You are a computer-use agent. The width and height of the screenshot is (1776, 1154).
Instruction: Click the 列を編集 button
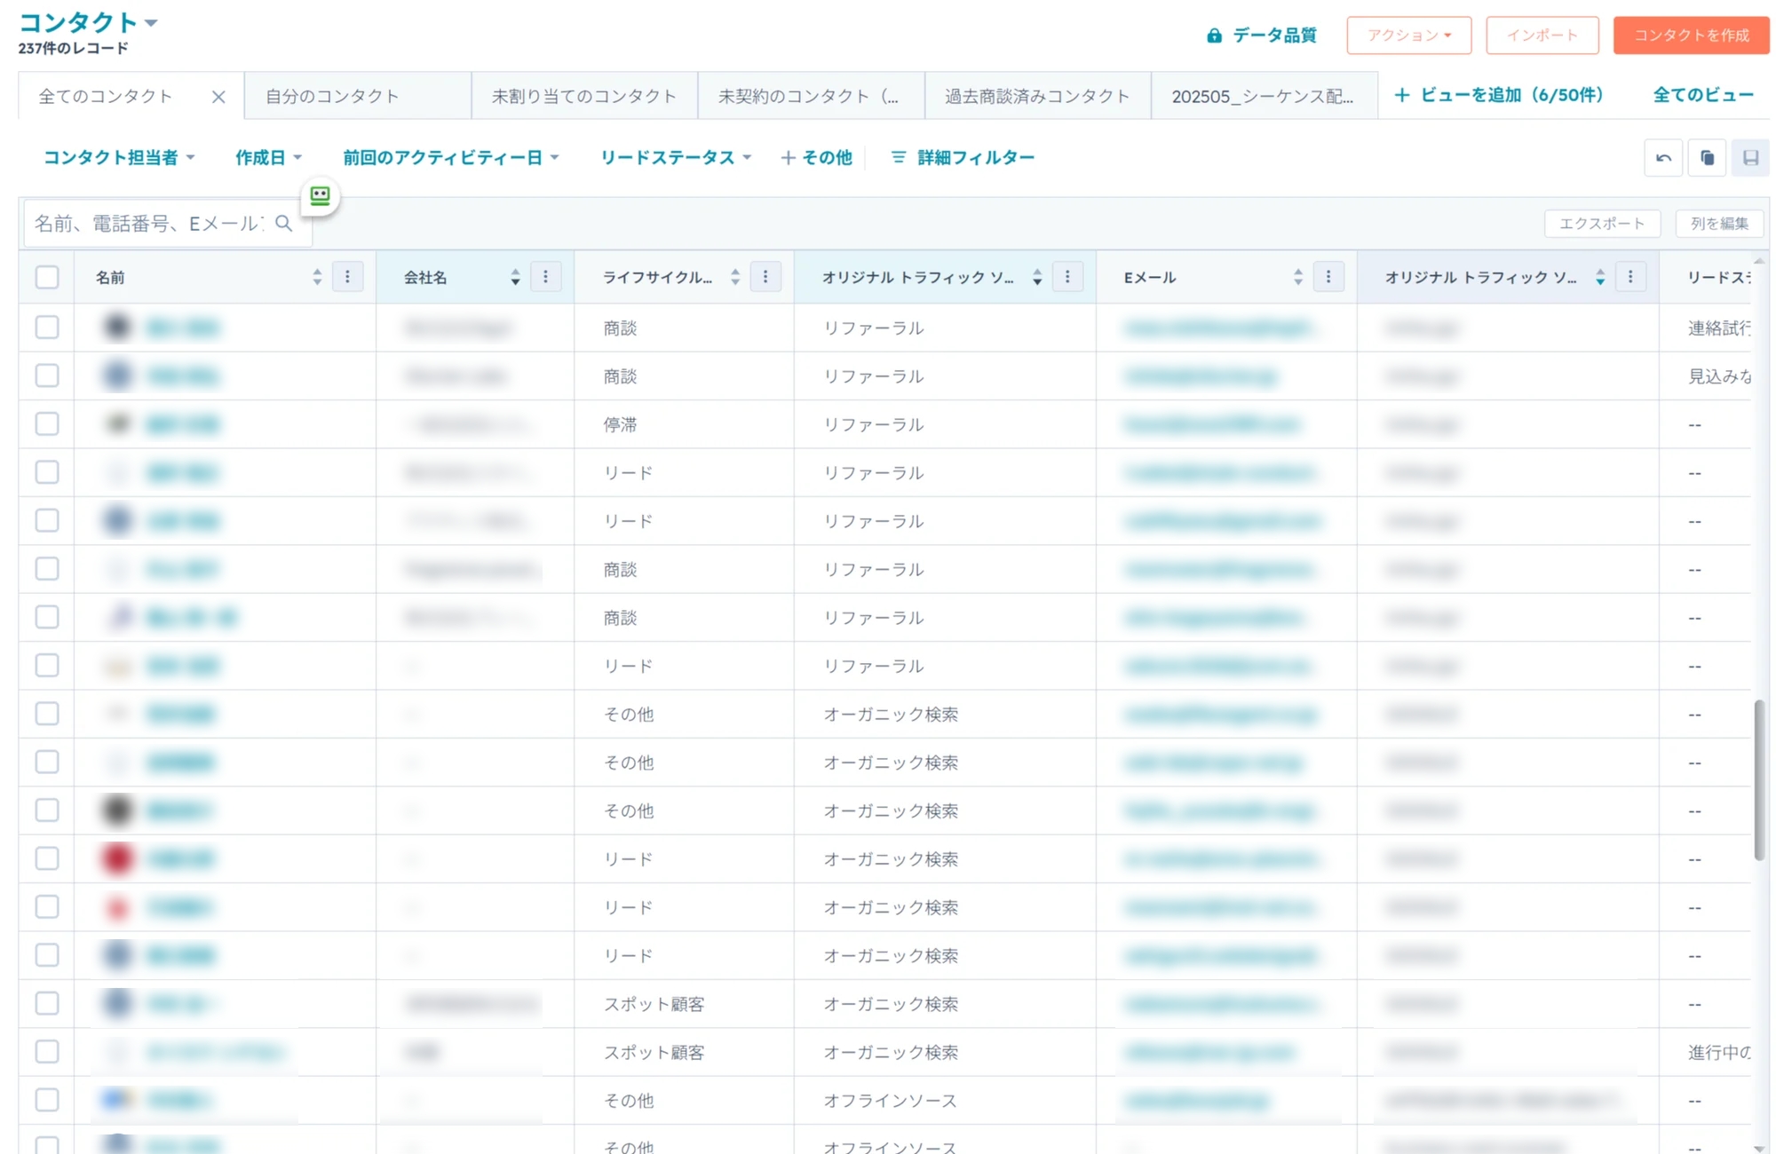coord(1719,224)
